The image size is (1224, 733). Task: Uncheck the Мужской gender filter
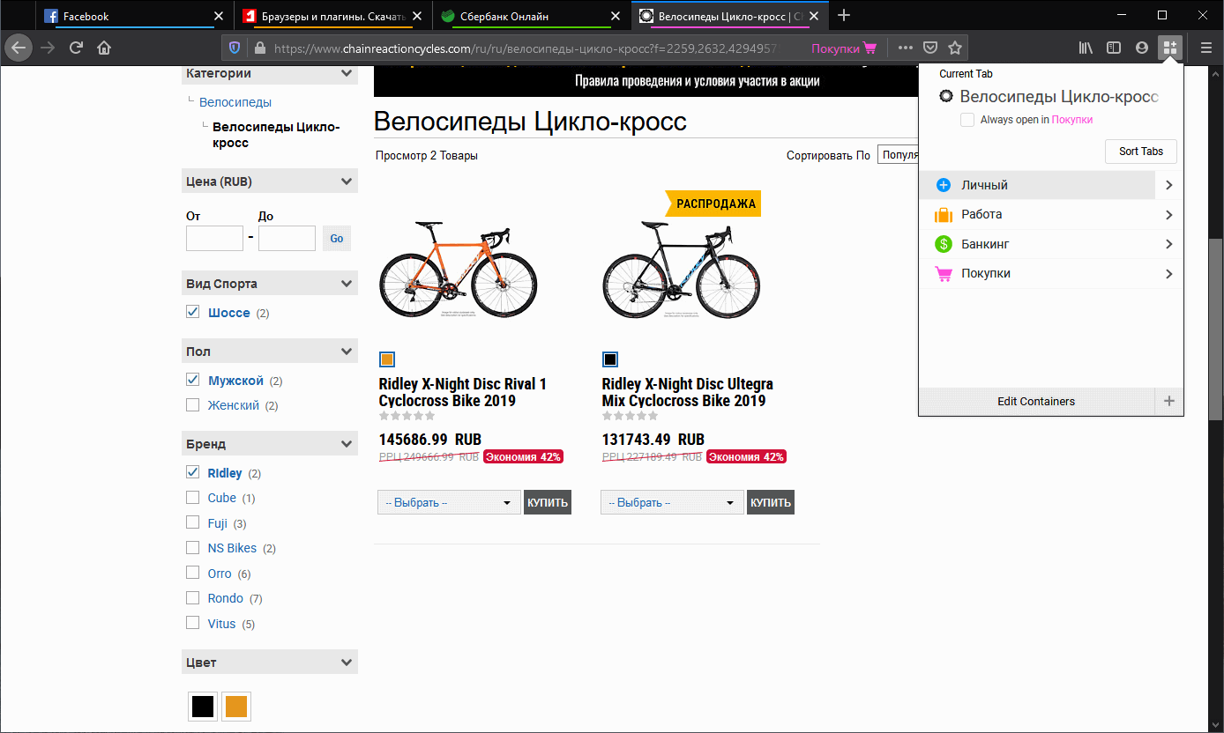tap(192, 380)
